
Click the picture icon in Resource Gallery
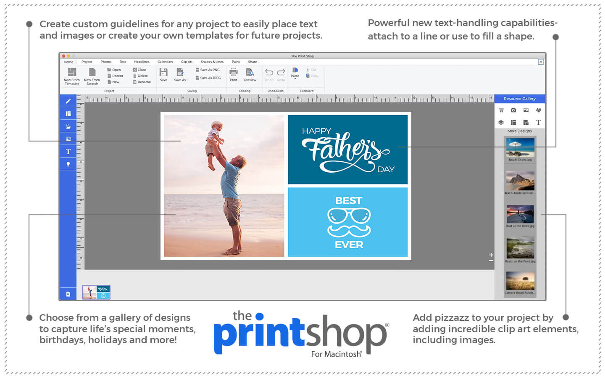tap(526, 110)
